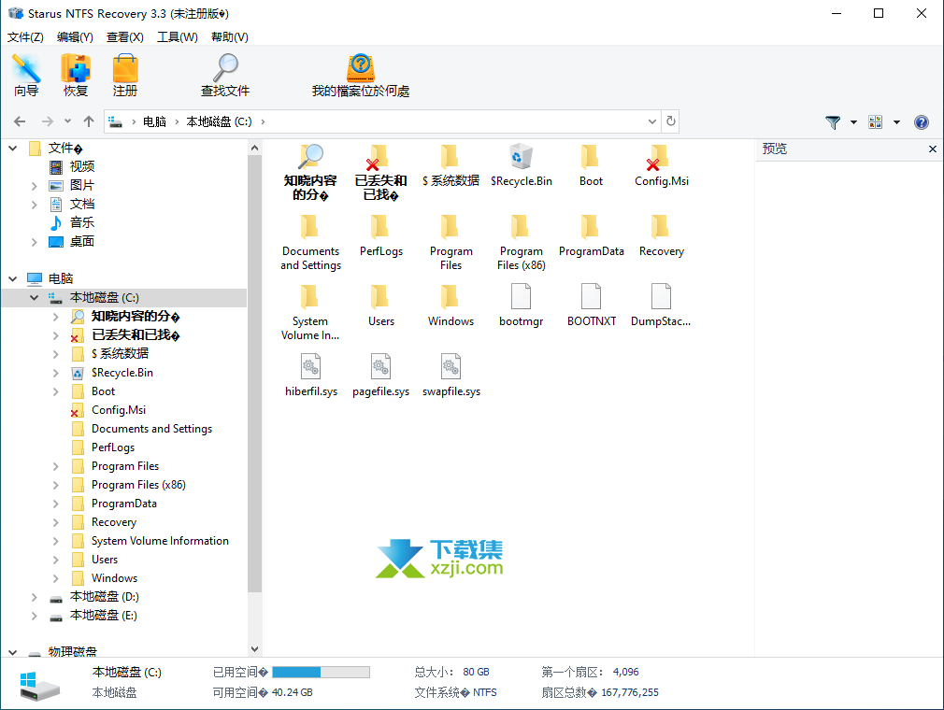944x710 pixels.
Task: Select the bootmgr file icon
Action: (x=522, y=305)
